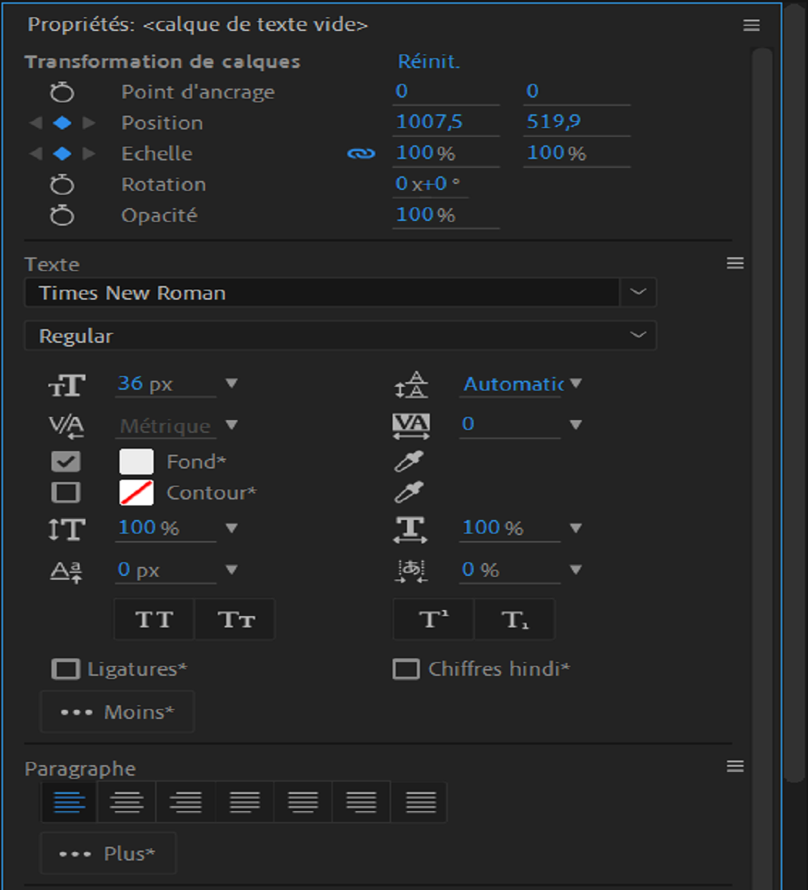Open the Paragraphe panel menu
Screen dimensions: 808x890
click(x=735, y=767)
